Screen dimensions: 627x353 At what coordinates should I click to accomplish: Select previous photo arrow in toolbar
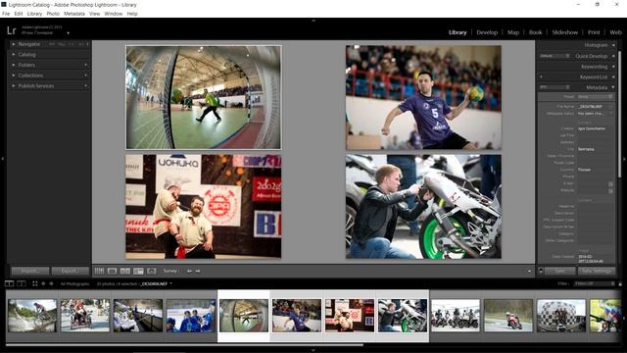click(x=189, y=271)
